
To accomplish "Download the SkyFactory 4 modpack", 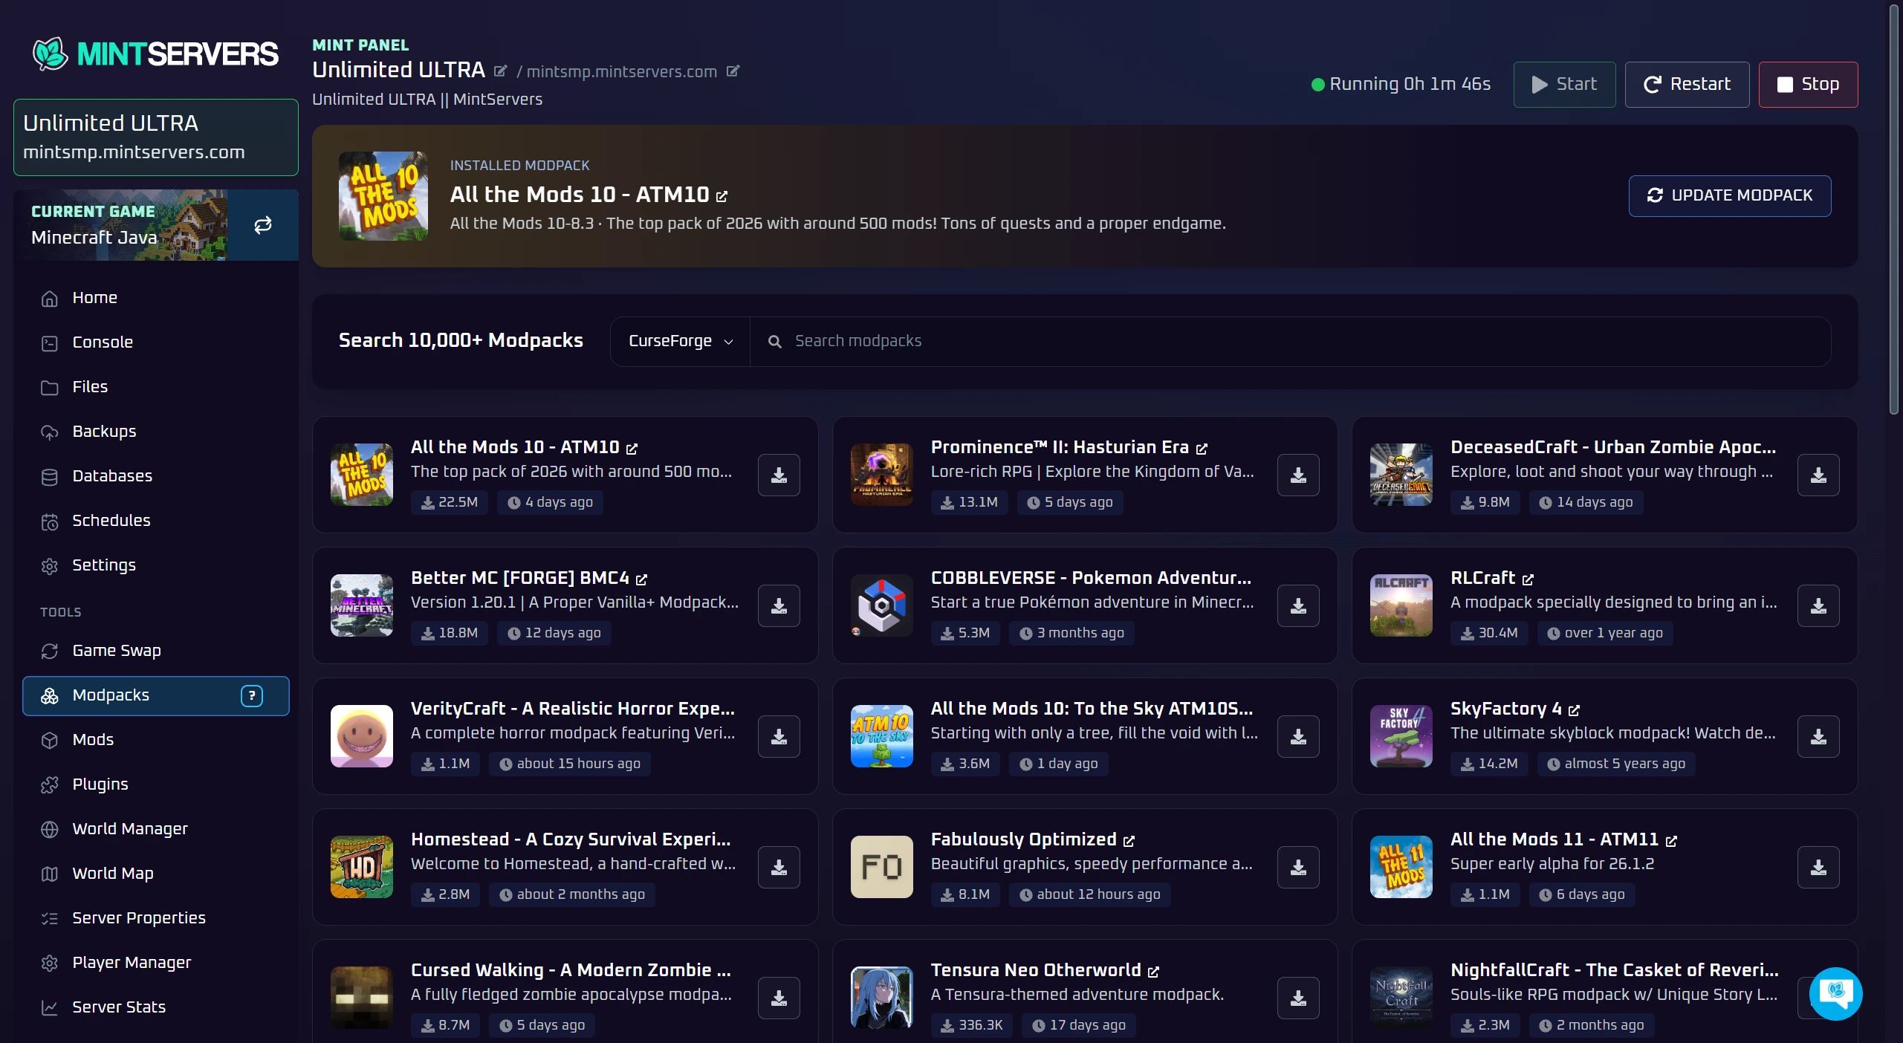I will pyautogui.click(x=1818, y=736).
